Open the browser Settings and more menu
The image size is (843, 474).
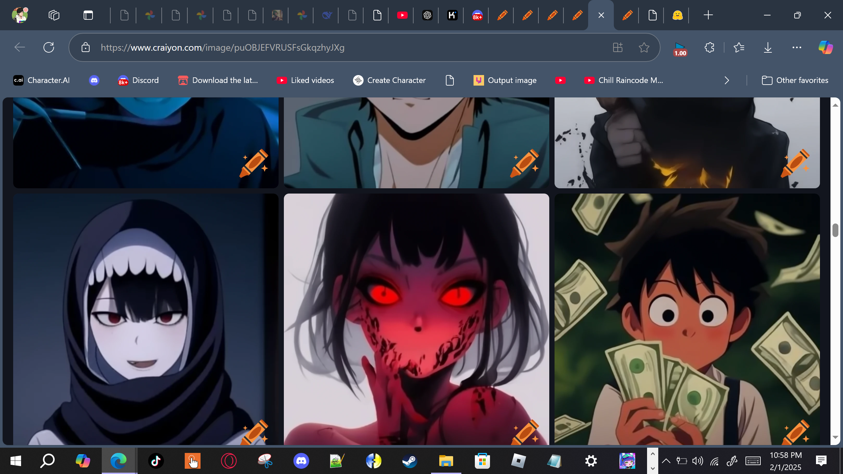click(x=797, y=47)
